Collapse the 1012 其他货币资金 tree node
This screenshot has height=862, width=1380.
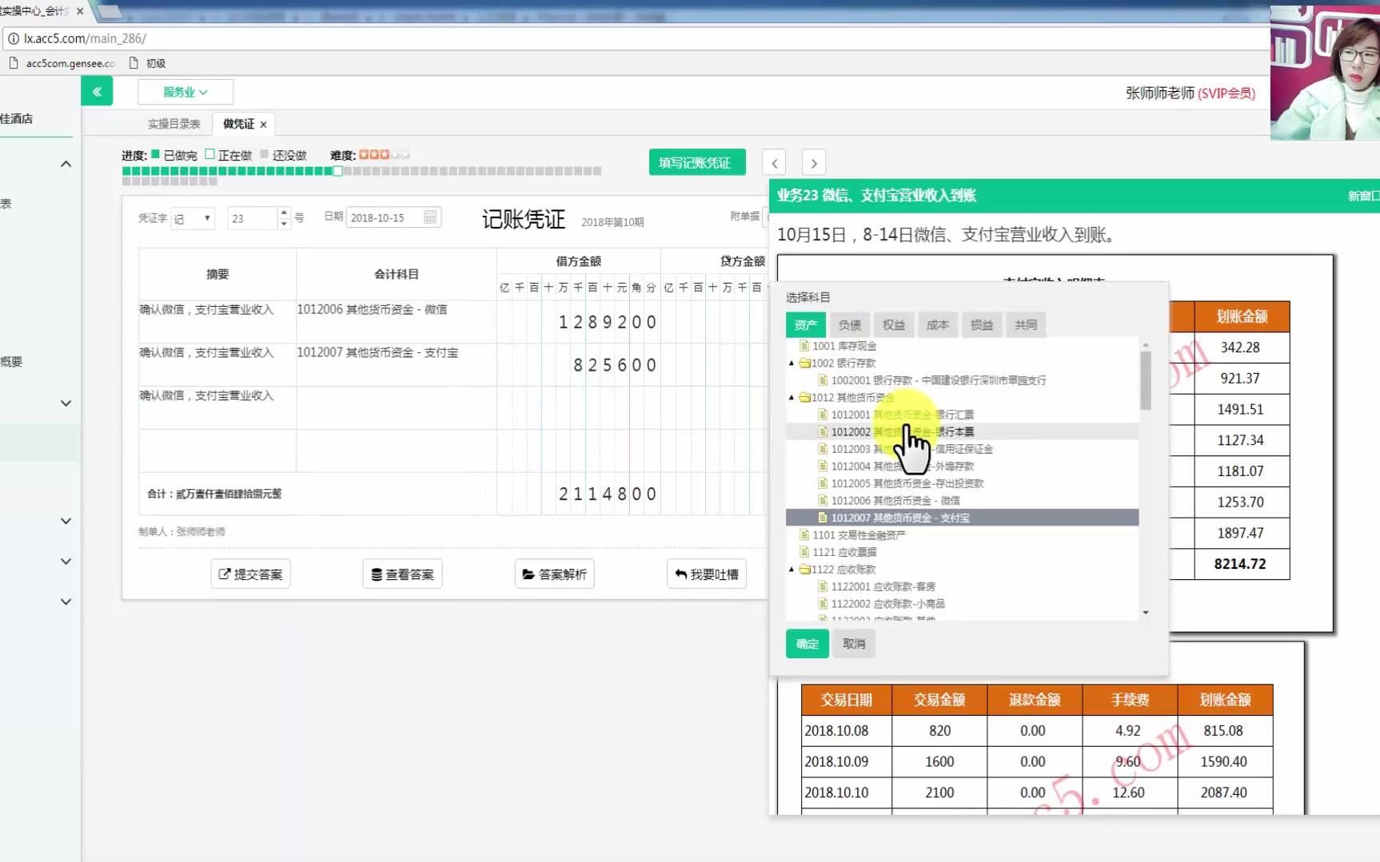792,397
